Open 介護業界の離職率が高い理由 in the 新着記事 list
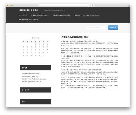 point(31,74)
